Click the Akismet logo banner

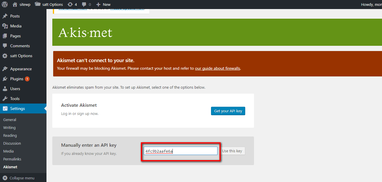[217, 32]
